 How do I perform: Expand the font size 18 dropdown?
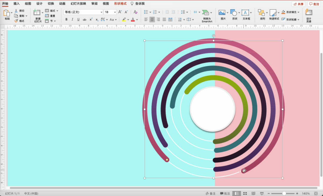(x=114, y=12)
